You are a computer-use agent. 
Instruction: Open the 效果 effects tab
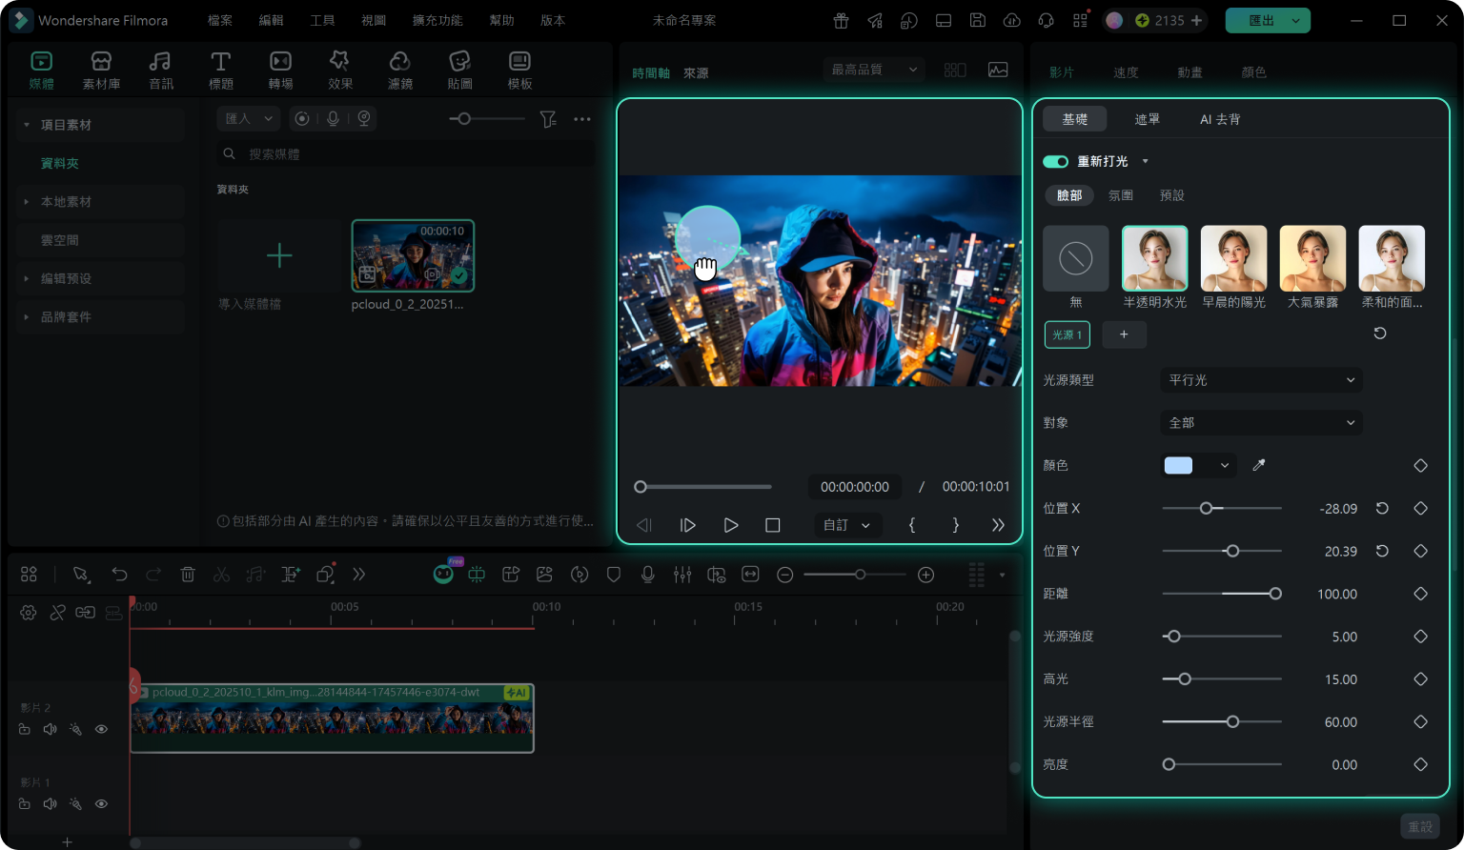point(340,71)
